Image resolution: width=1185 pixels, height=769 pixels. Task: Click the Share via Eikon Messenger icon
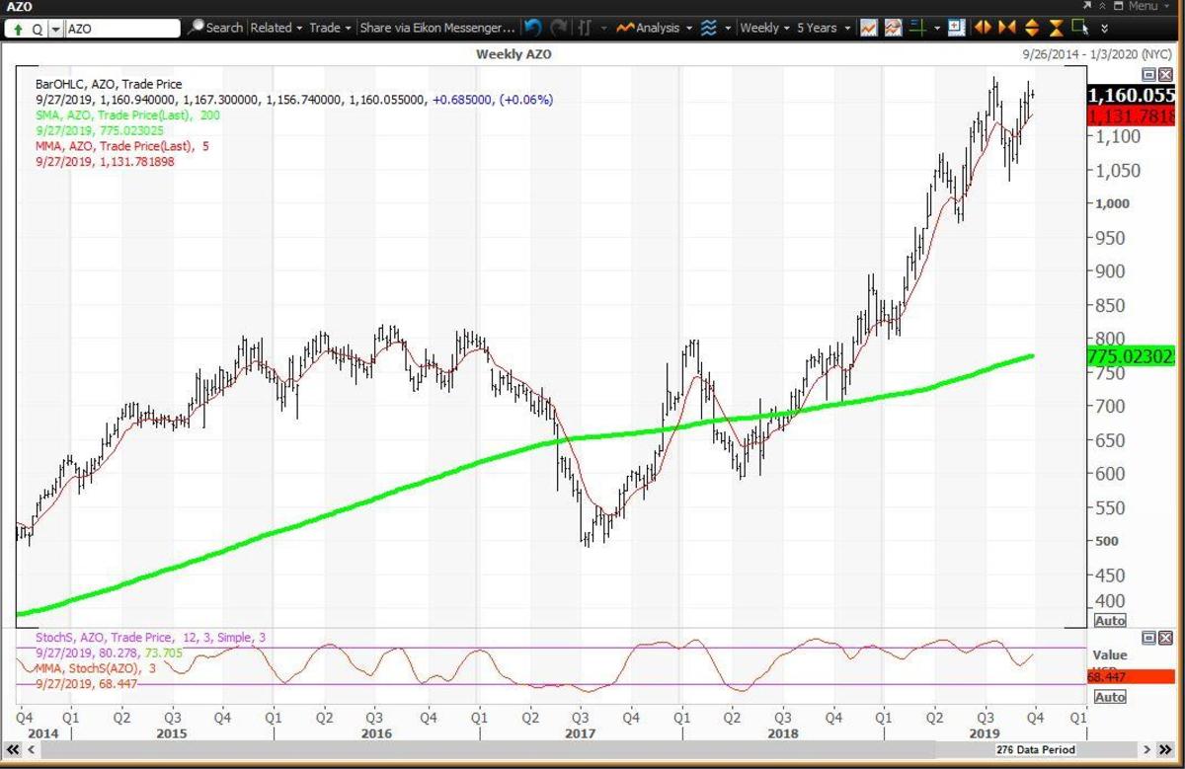point(434,28)
